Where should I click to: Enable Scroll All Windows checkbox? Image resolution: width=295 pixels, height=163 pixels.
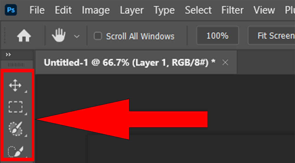(98, 36)
